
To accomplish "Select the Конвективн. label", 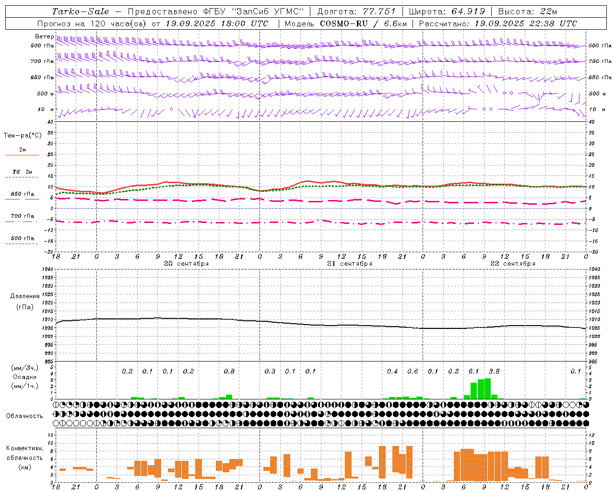I will click(x=25, y=448).
